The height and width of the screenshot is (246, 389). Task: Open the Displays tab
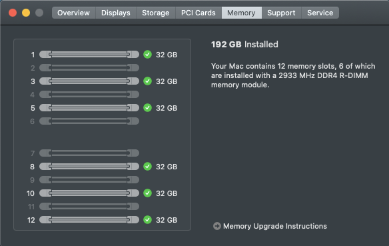(x=116, y=13)
